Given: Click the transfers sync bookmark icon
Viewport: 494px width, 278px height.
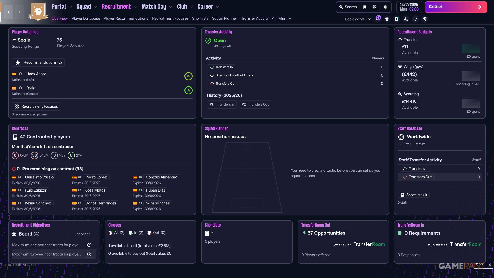Looking at the screenshot, I should click(x=415, y=19).
